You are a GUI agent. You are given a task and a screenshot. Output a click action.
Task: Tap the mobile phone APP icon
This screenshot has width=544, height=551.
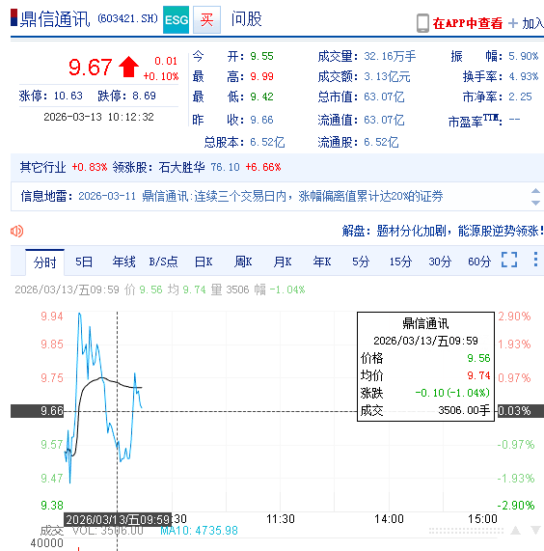[x=422, y=23]
